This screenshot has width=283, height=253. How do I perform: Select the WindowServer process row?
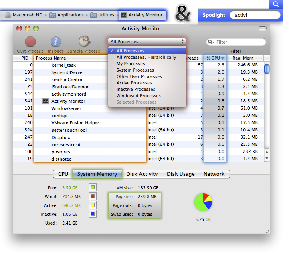[x=138, y=108]
